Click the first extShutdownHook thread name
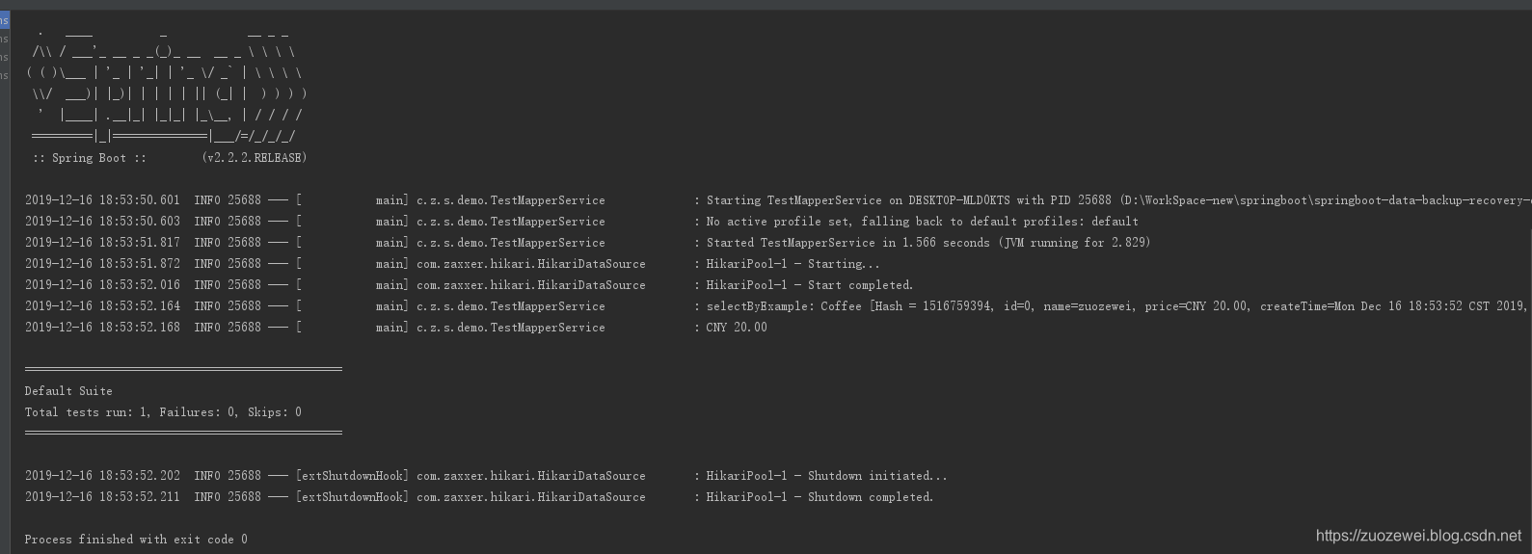1532x554 pixels. pos(352,476)
